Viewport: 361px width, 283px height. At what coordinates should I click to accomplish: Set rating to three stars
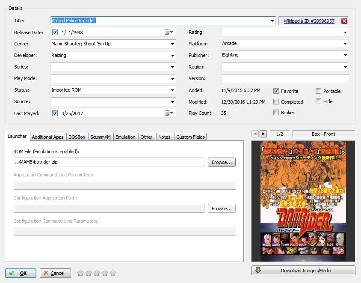coord(97,273)
